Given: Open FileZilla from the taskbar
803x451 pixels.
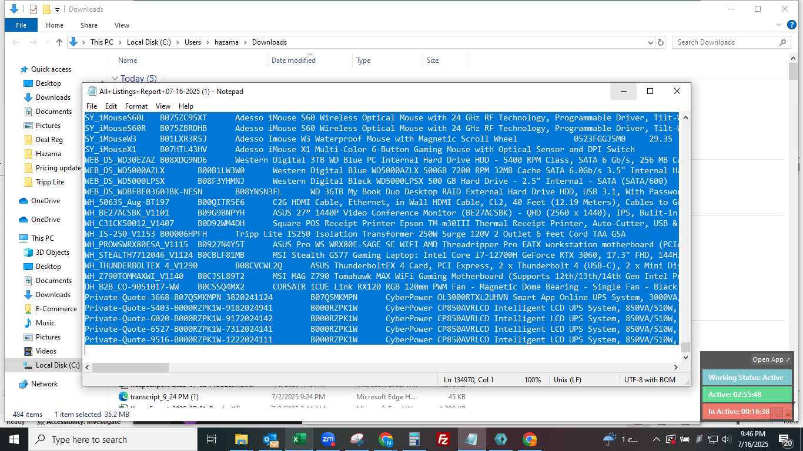Looking at the screenshot, I should (443, 439).
